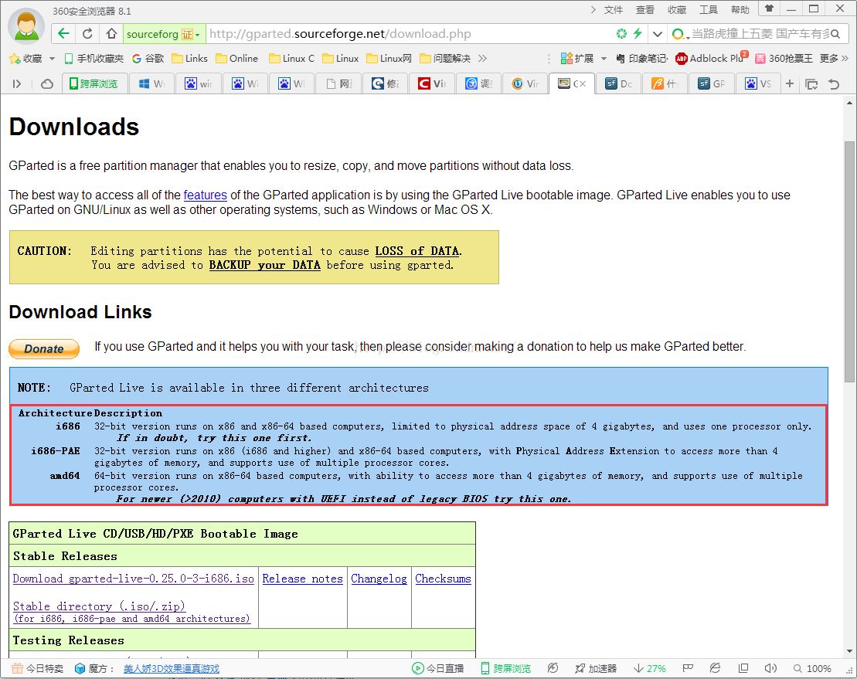Open the user avatar profile picture
This screenshot has height=679, width=857.
26,26
